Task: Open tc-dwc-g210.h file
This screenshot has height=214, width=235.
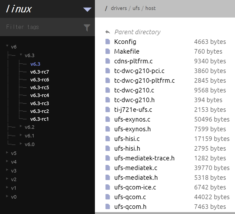Action: [134, 100]
